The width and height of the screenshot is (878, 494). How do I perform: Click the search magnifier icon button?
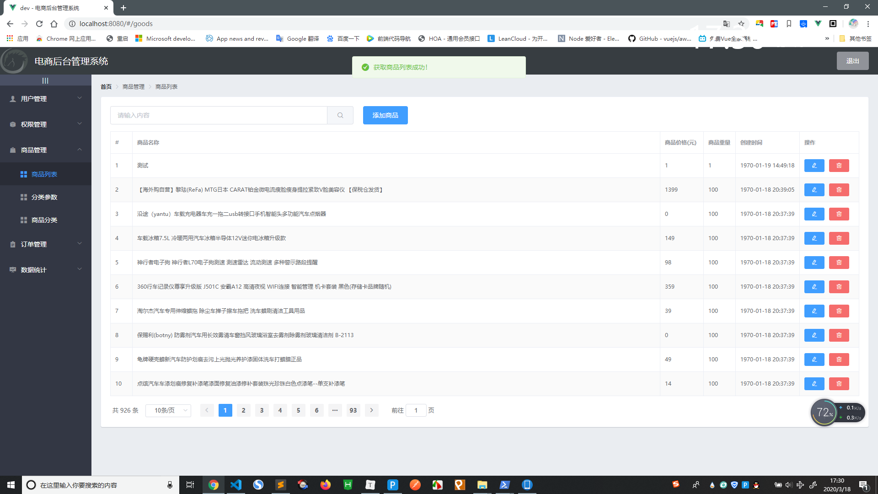340,115
